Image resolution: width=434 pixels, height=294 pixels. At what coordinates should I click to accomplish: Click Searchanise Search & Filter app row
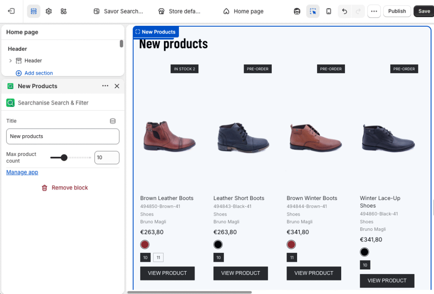(63, 103)
